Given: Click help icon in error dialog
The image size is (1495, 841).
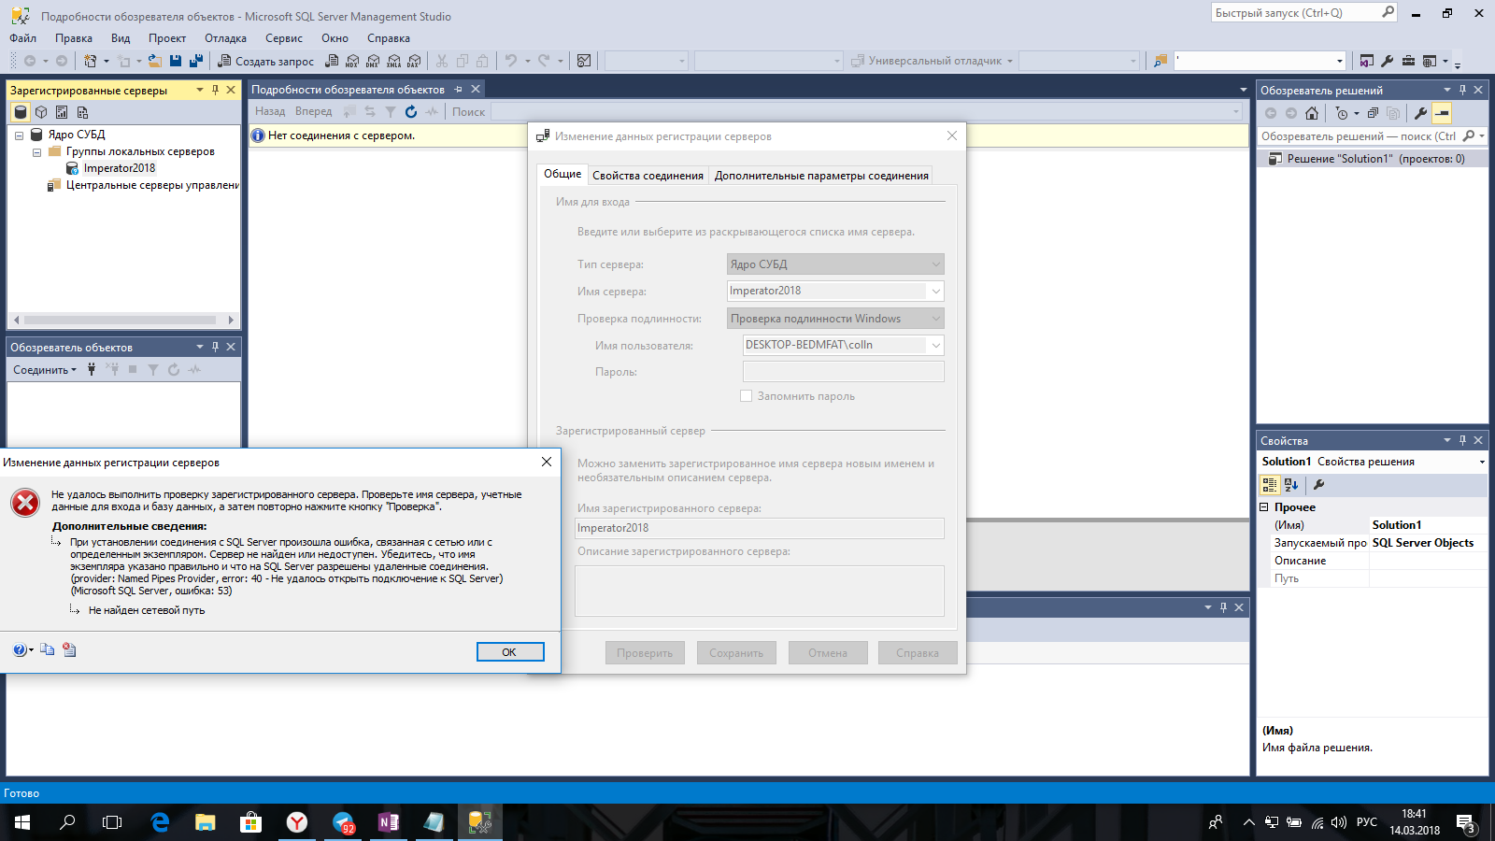Looking at the screenshot, I should point(20,649).
